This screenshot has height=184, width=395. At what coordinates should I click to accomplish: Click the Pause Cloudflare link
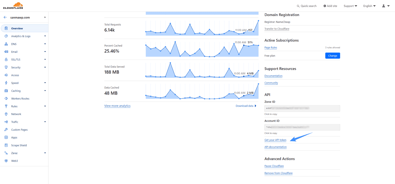[274, 166]
